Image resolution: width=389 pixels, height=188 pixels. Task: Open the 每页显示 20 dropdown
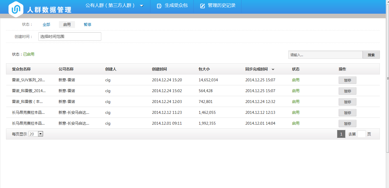click(x=36, y=134)
